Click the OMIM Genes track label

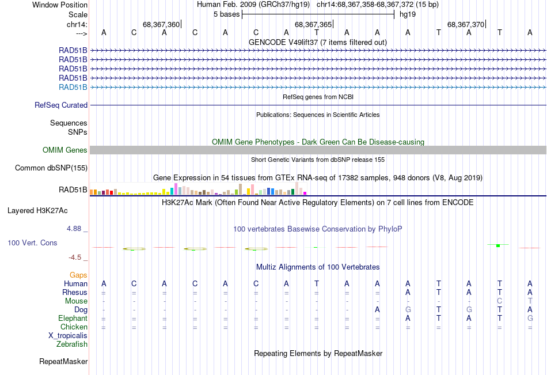click(65, 150)
